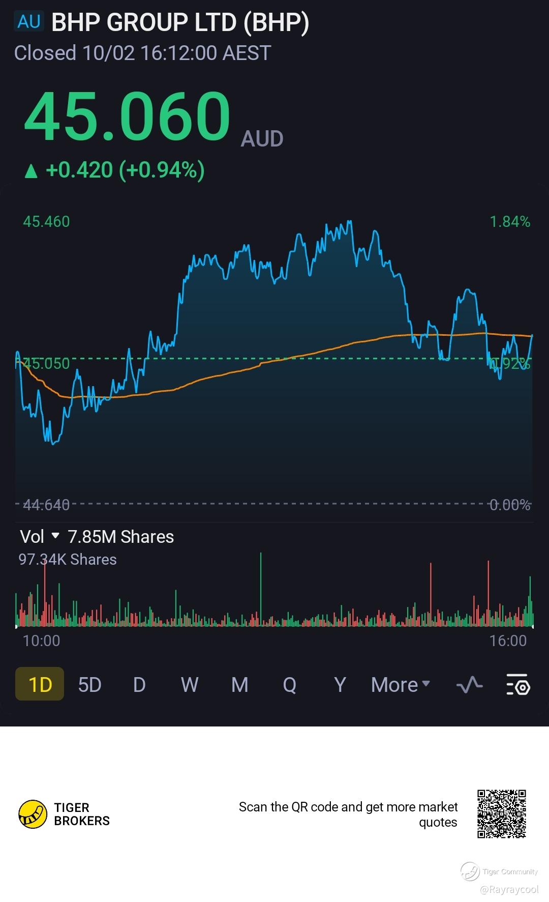
Task: Expand the Vol indicator dropdown
Action: 40,536
